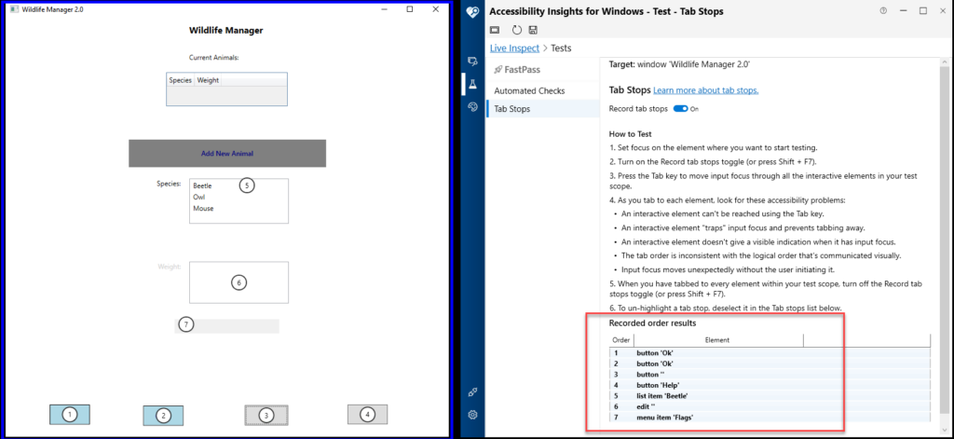Click the Species column header in animals grid

(180, 80)
